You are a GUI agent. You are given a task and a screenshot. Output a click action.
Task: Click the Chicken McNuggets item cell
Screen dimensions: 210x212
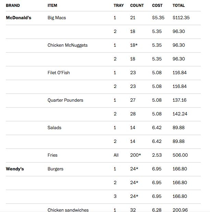pos(67,45)
